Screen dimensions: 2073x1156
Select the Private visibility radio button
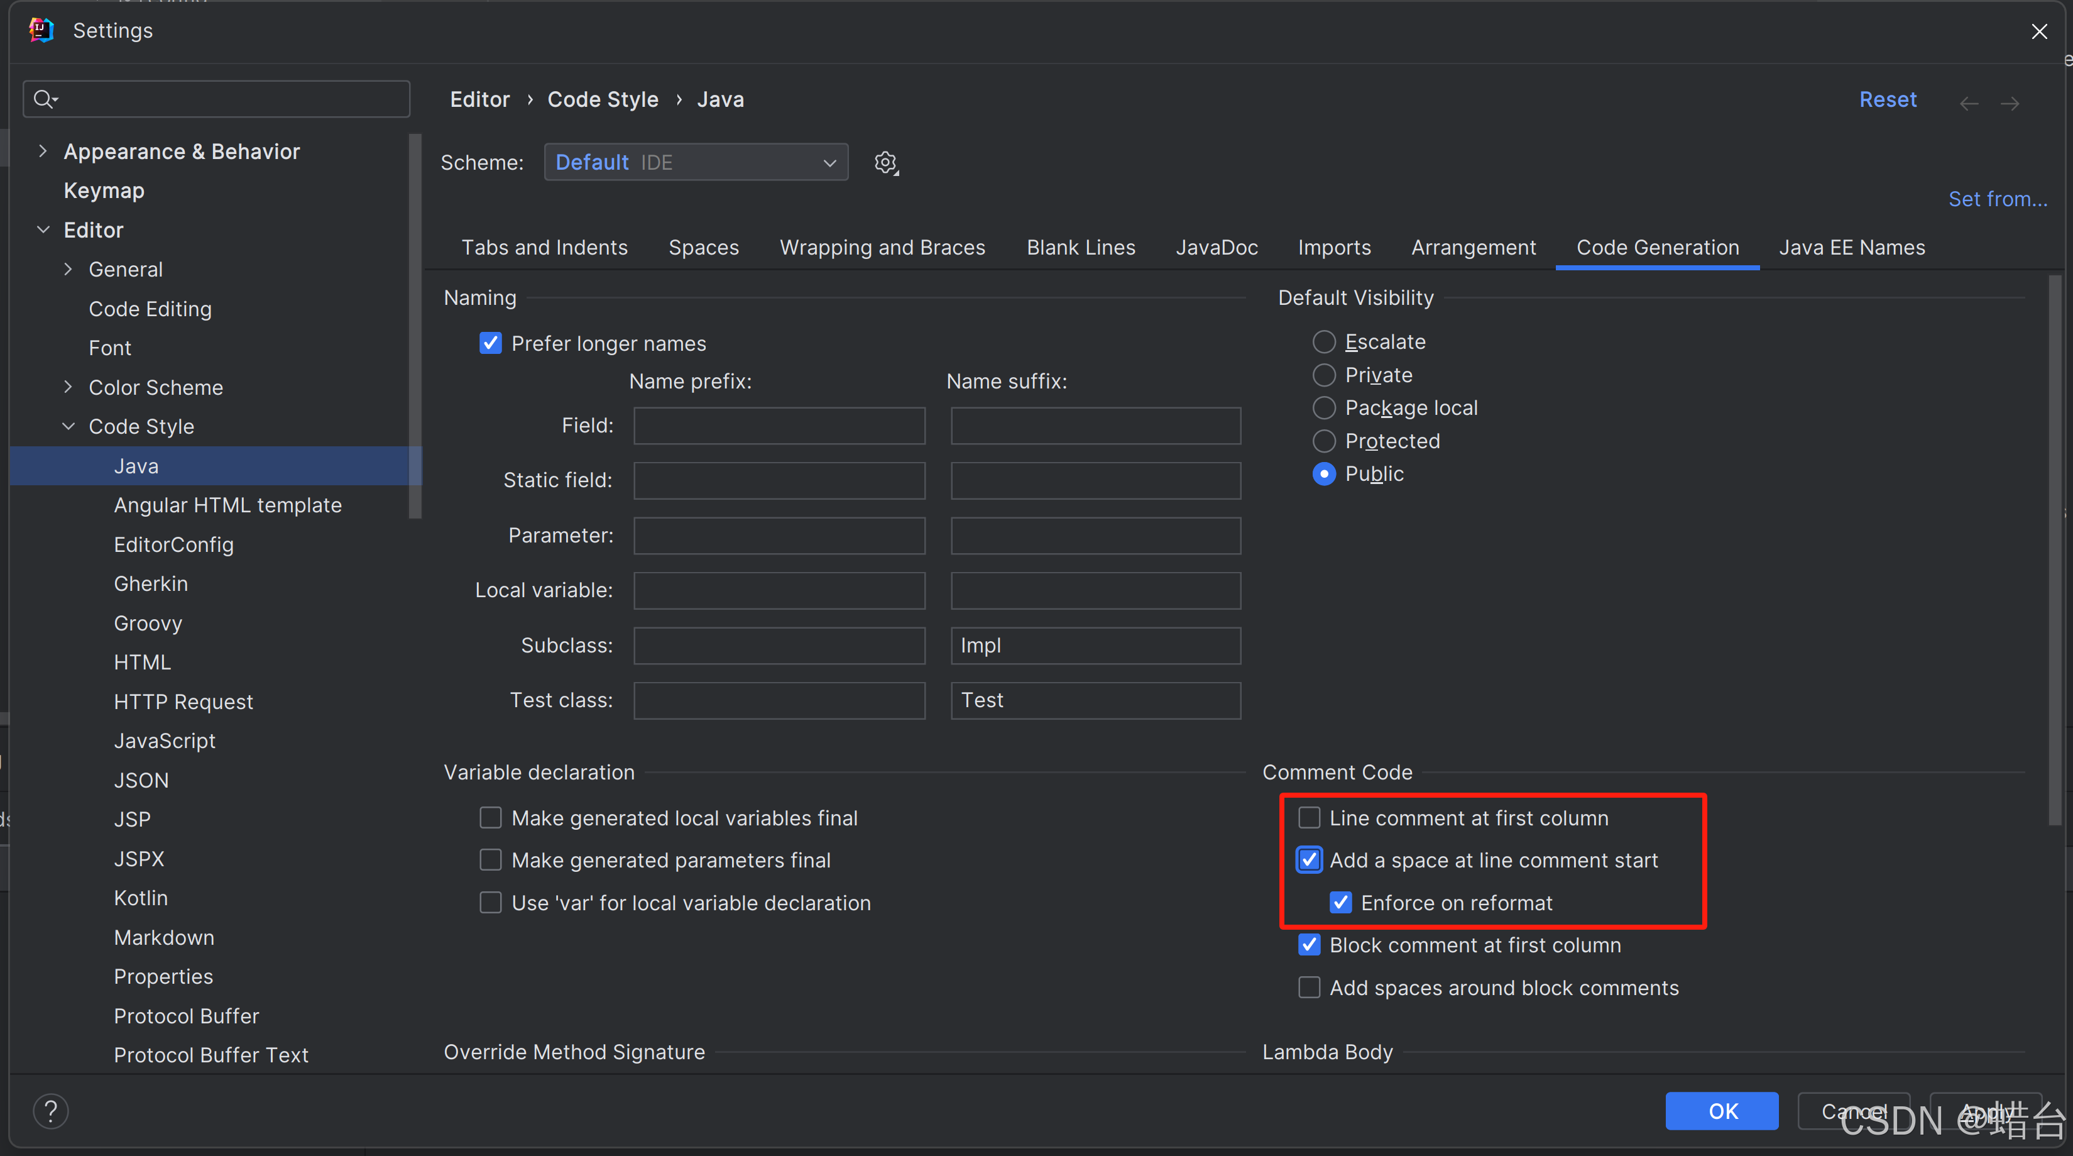coord(1324,375)
